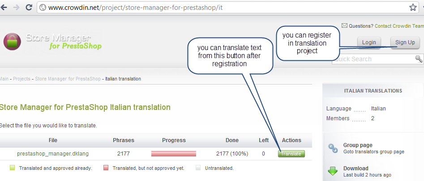Click the green Download arrow icon

tap(333, 171)
